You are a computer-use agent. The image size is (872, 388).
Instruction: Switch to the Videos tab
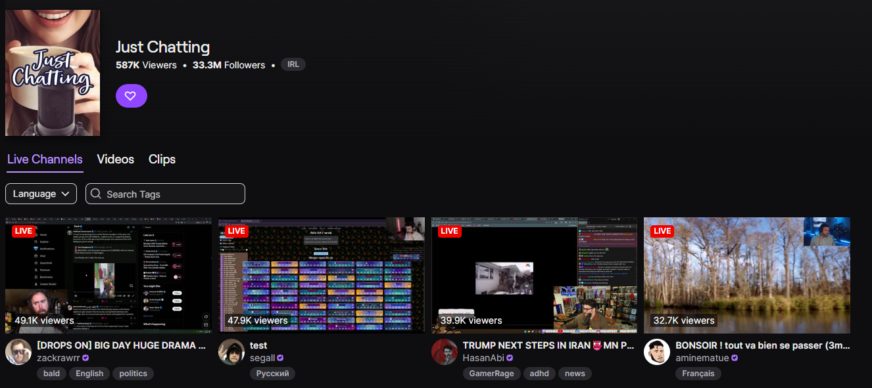115,159
